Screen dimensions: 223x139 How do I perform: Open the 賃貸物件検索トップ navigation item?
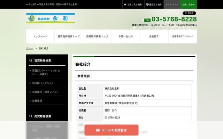click(x=69, y=36)
